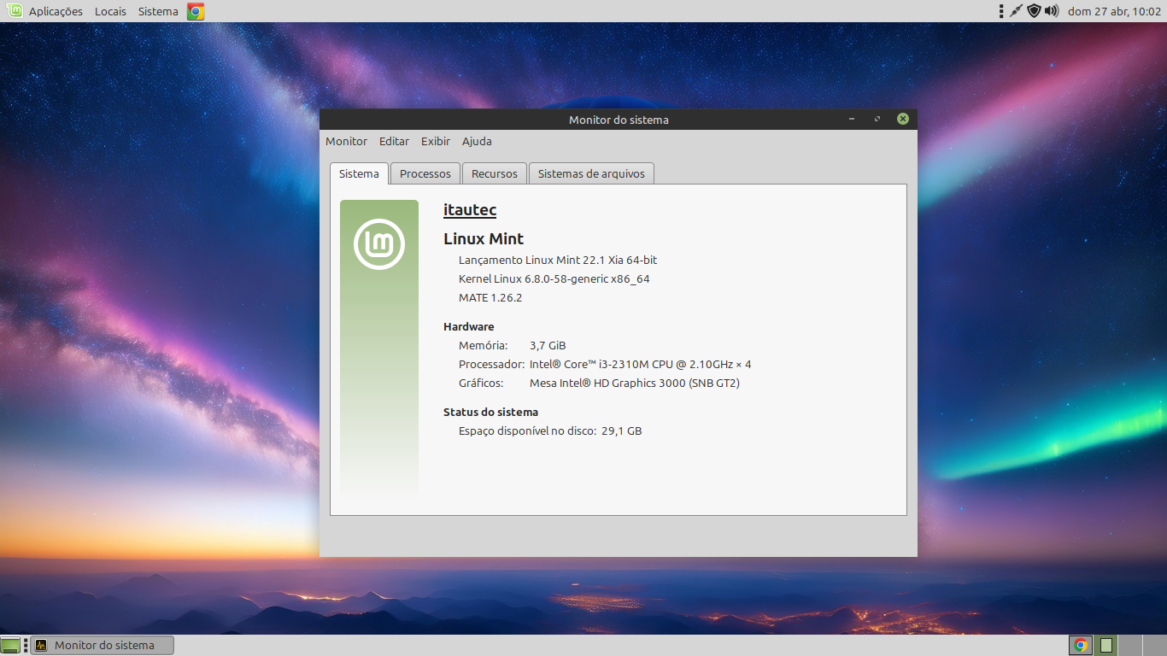The image size is (1167, 656).
Task: Click the Hardware section heading
Action: click(x=469, y=326)
